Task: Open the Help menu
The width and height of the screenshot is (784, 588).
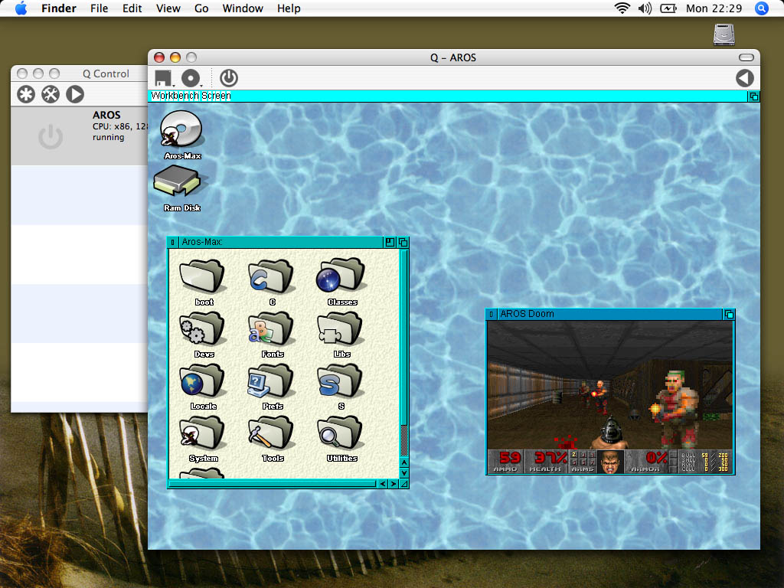Action: 289,8
